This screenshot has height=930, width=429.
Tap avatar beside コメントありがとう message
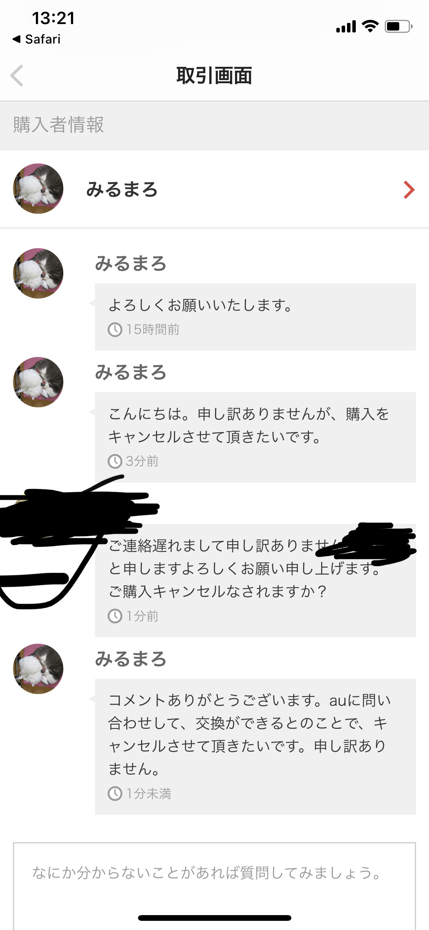(38, 669)
